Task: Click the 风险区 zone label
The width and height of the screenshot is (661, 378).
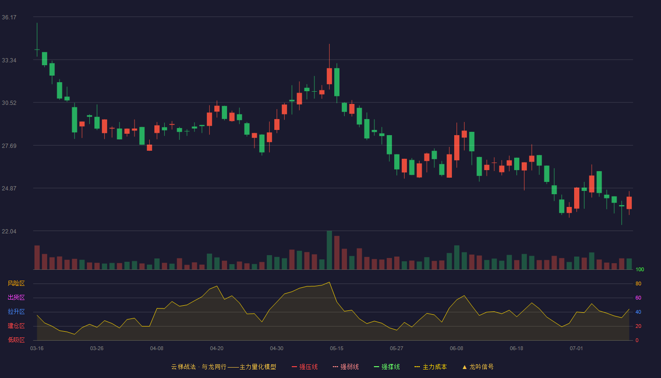Action: point(16,283)
